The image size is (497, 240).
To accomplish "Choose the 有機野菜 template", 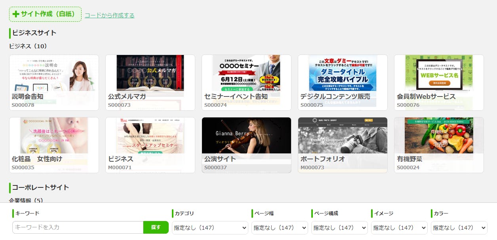I will (439, 145).
